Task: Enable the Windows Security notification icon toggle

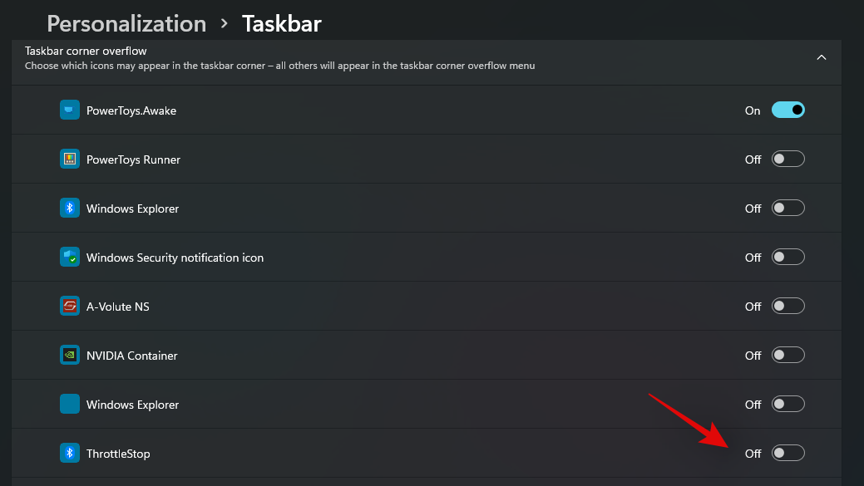Action: [787, 256]
